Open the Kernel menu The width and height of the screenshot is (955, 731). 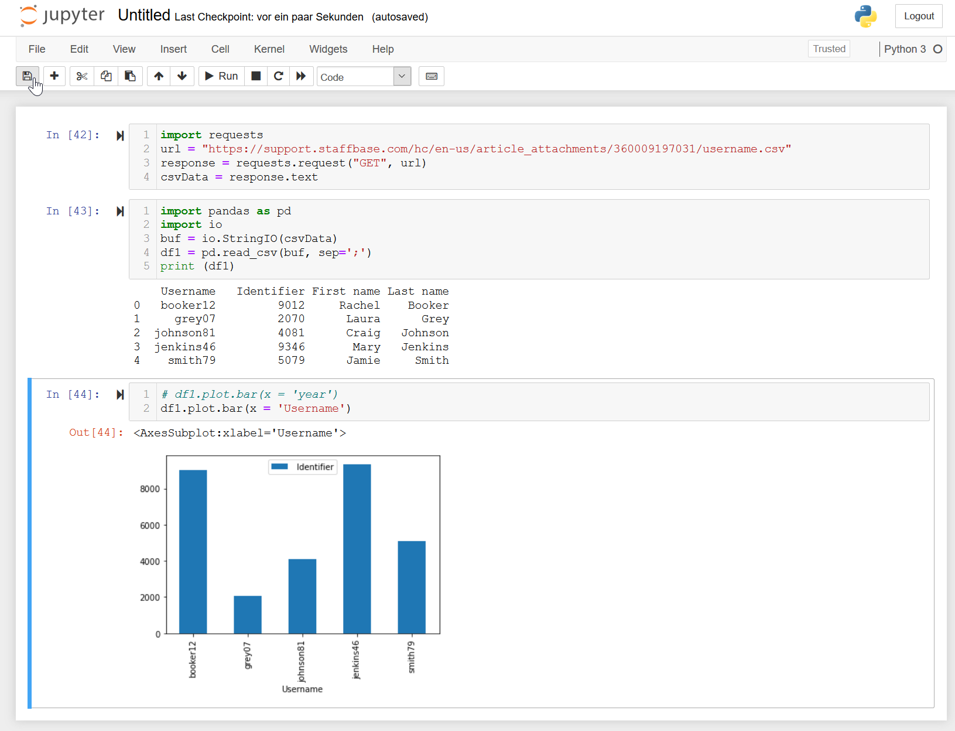tap(269, 49)
